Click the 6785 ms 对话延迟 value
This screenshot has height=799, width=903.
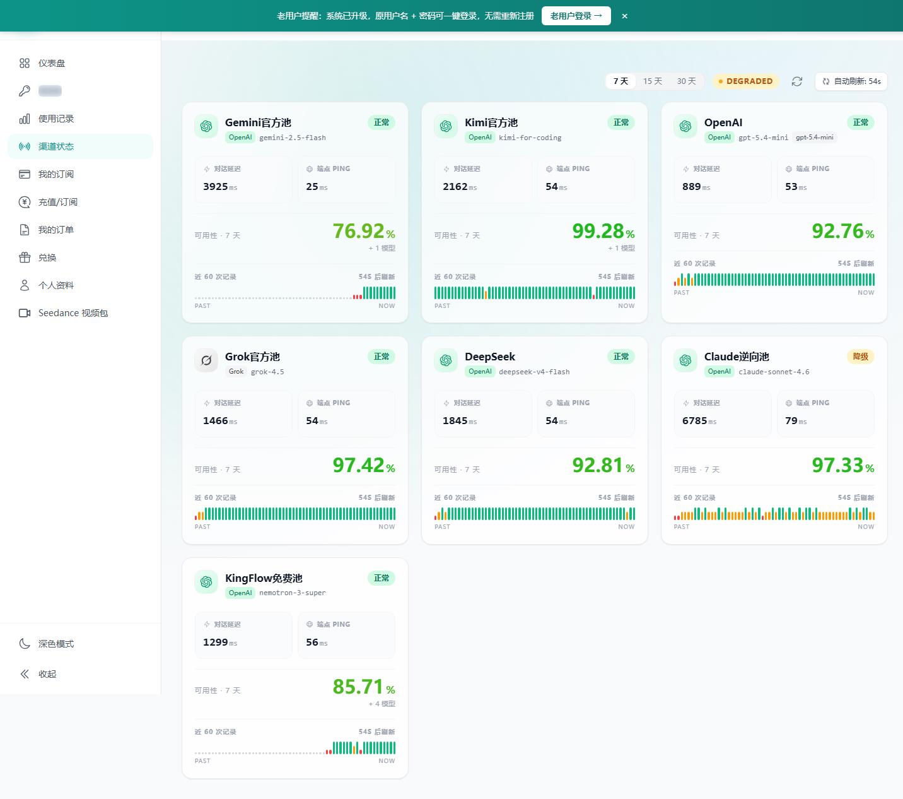[x=699, y=421]
